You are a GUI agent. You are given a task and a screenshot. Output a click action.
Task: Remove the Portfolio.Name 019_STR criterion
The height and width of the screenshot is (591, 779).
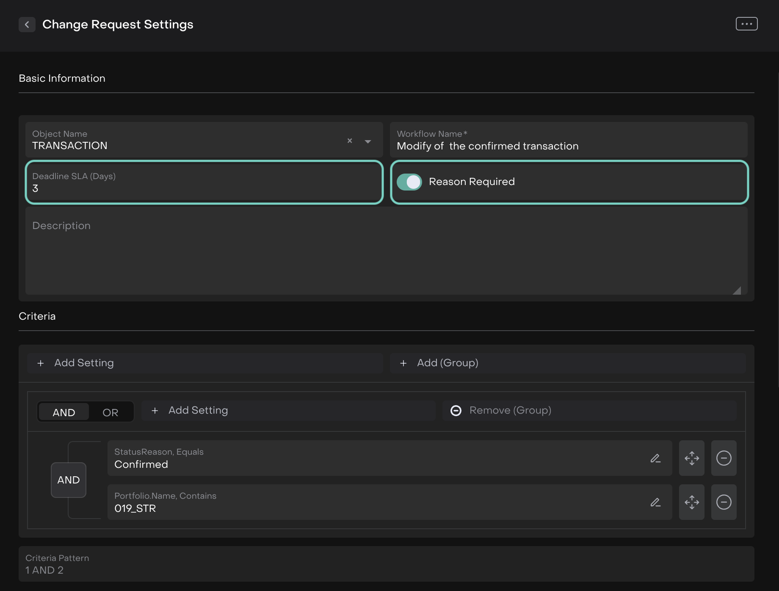point(724,502)
